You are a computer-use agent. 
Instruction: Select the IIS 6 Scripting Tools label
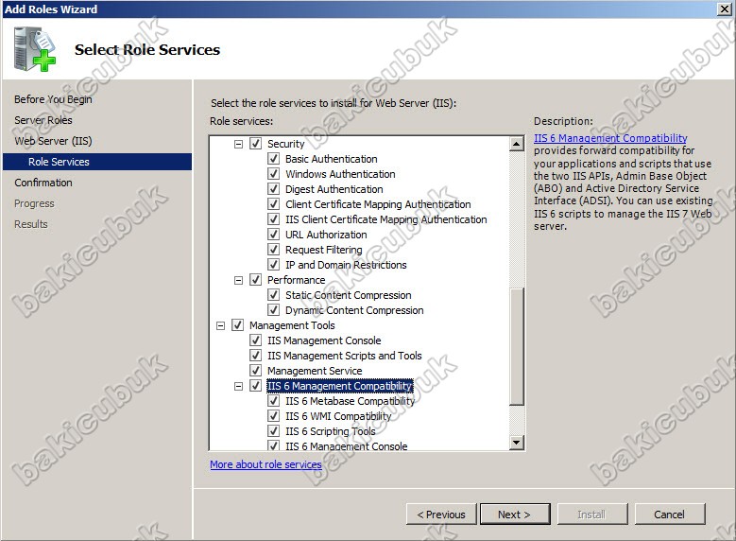pos(331,431)
